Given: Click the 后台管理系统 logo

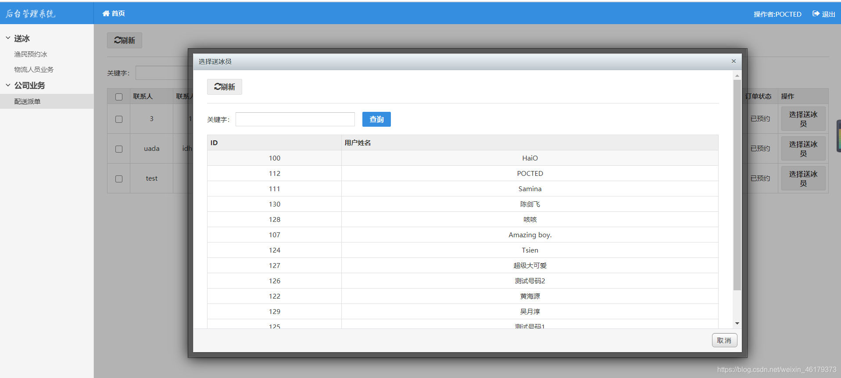Looking at the screenshot, I should 30,14.
